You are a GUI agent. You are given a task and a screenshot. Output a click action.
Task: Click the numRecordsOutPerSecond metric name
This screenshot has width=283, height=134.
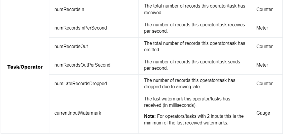tap(82, 65)
